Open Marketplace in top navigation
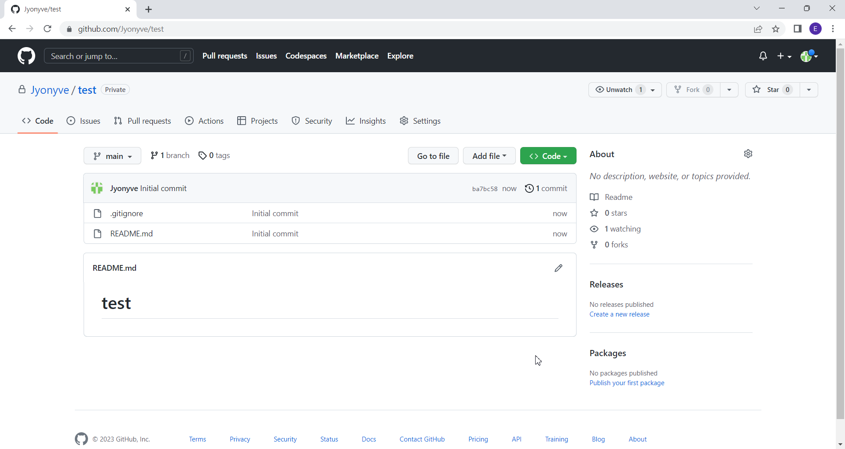845x449 pixels. [357, 56]
